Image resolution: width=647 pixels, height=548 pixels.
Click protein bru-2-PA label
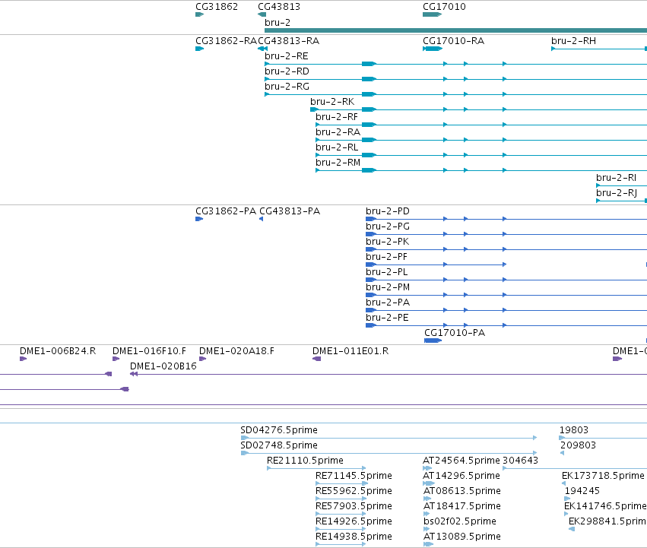coord(388,303)
